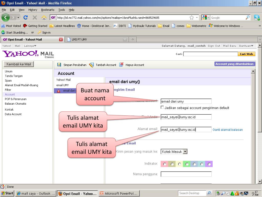Click the Cari Web button

pos(246,54)
